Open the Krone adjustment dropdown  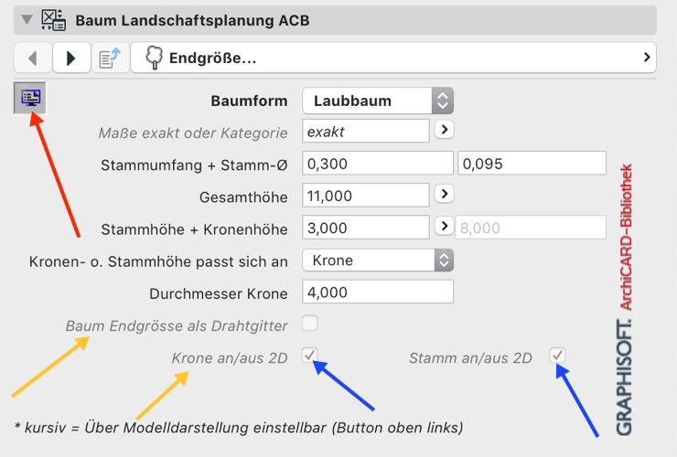click(x=378, y=260)
